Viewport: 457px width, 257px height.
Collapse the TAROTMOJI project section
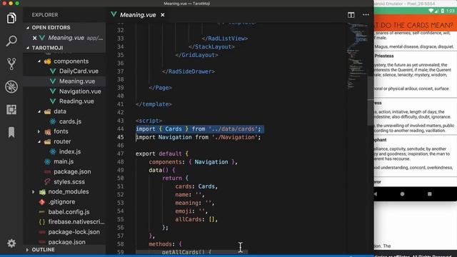pyautogui.click(x=28, y=48)
